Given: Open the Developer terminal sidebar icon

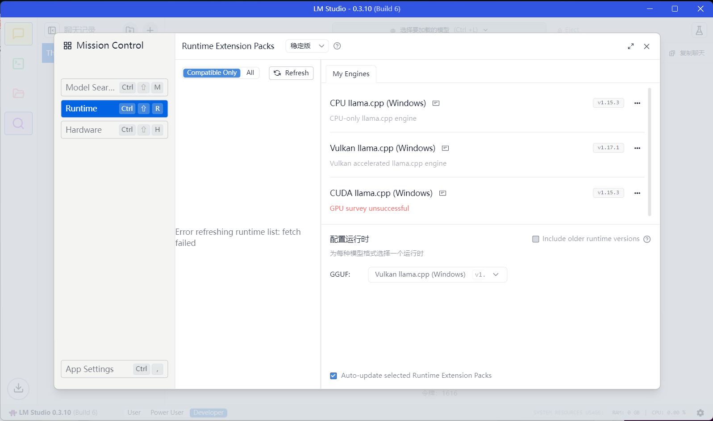Looking at the screenshot, I should [18, 64].
